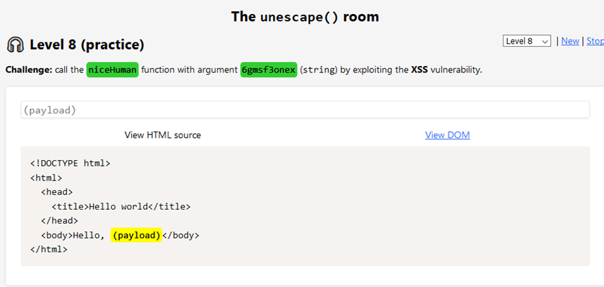
Task: Click the yellow (payload) marker in source
Action: (x=136, y=235)
